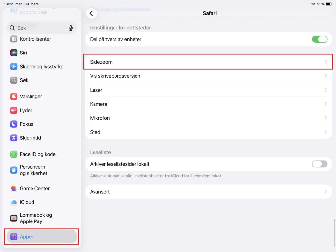This screenshot has width=336, height=252.
Task: Open the Game Center icon
Action: tap(14, 188)
